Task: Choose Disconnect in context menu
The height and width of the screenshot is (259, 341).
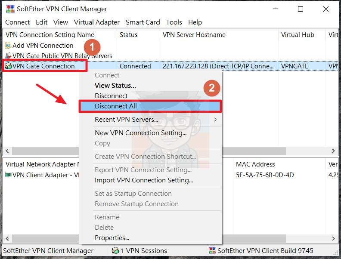Action: (x=151, y=96)
